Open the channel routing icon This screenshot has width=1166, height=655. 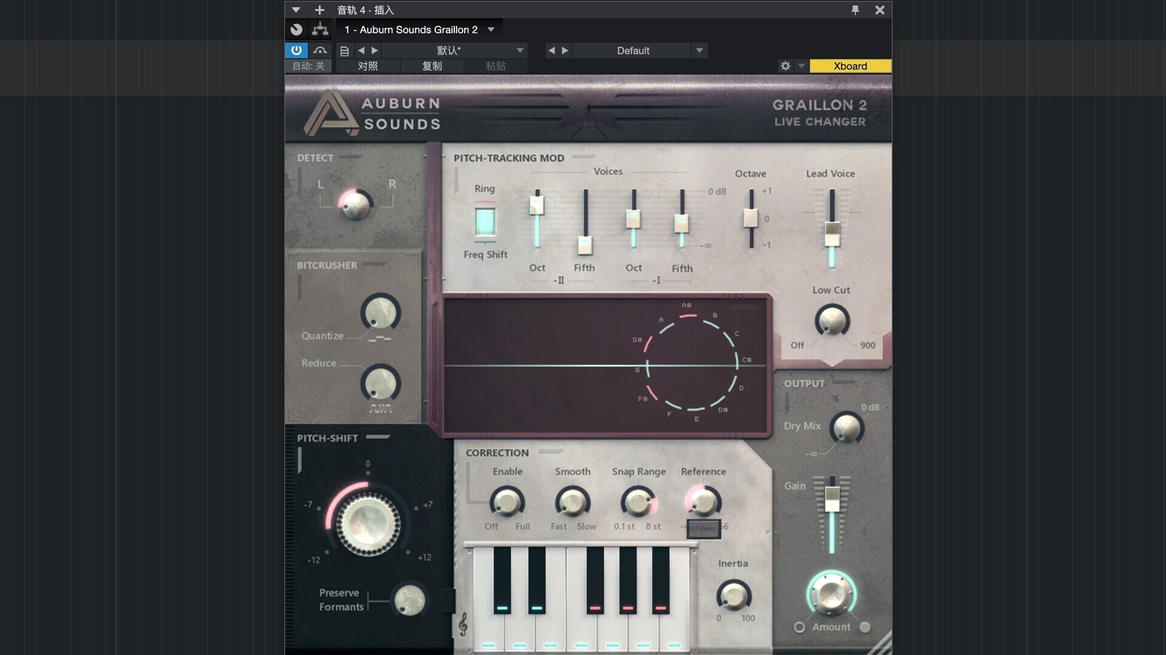[320, 29]
